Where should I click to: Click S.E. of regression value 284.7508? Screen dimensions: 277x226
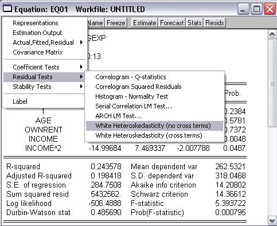pos(106,185)
